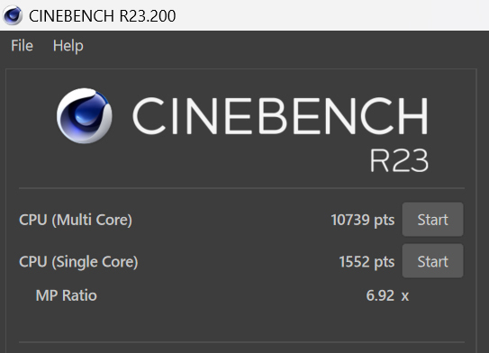
Task: Click the 10739 pts multi core score
Action: (362, 220)
